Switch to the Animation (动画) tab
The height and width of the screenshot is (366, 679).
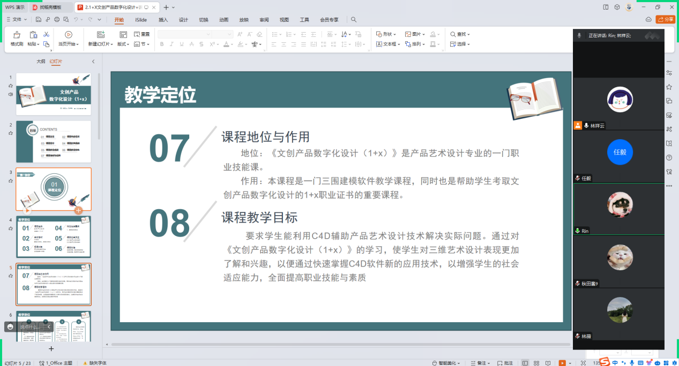[223, 20]
